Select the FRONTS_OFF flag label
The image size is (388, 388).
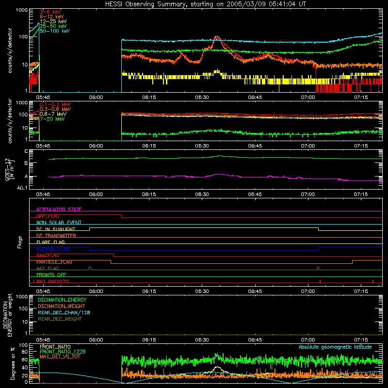pos(51,275)
